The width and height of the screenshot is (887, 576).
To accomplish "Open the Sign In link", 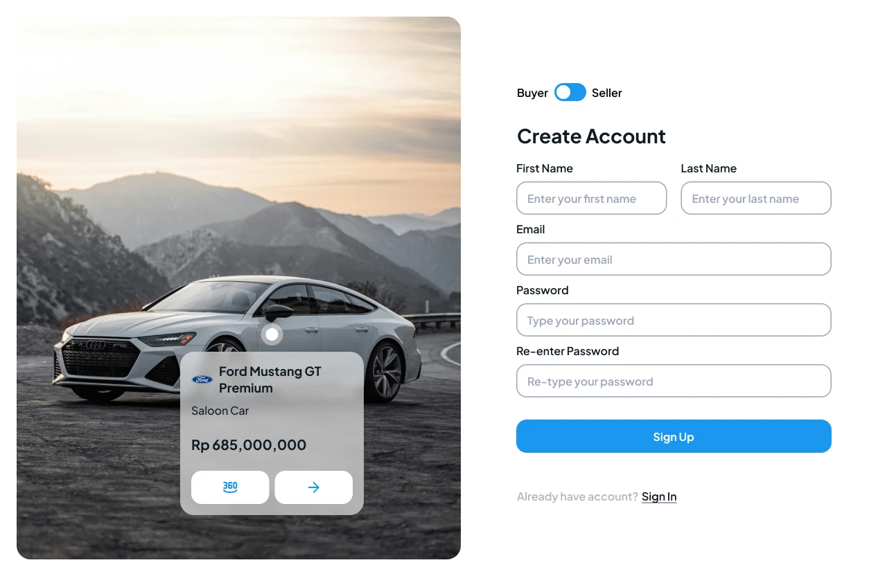I will (659, 496).
